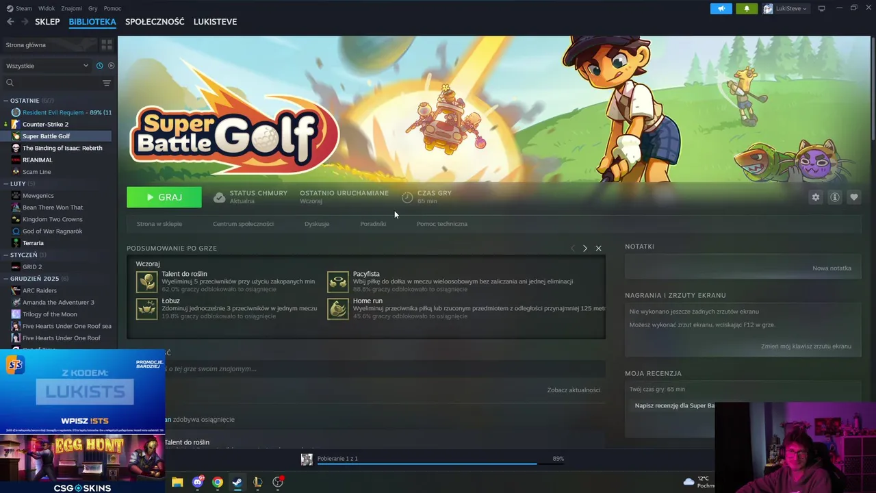
Task: Open the LUKISTEVE profile tab
Action: click(x=215, y=22)
